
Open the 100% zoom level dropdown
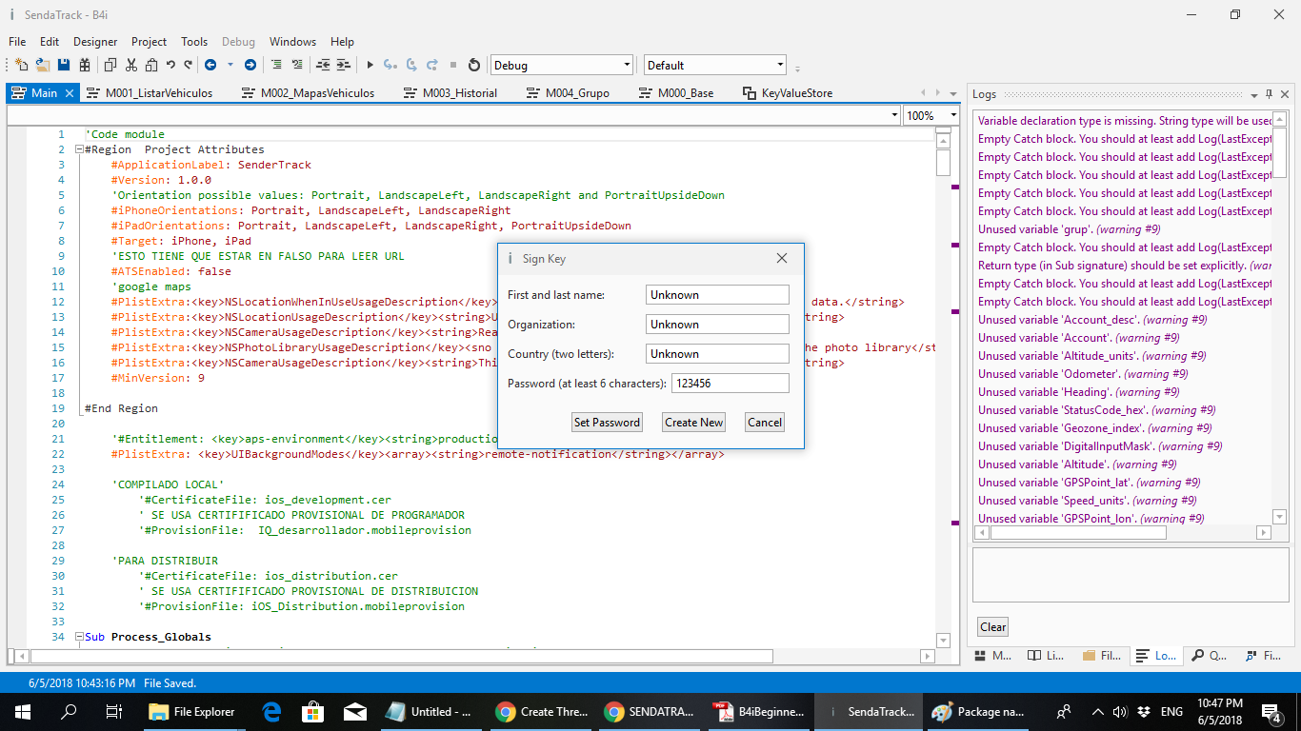(951, 115)
